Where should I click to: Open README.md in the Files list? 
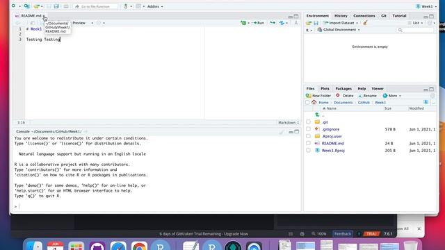(x=332, y=144)
